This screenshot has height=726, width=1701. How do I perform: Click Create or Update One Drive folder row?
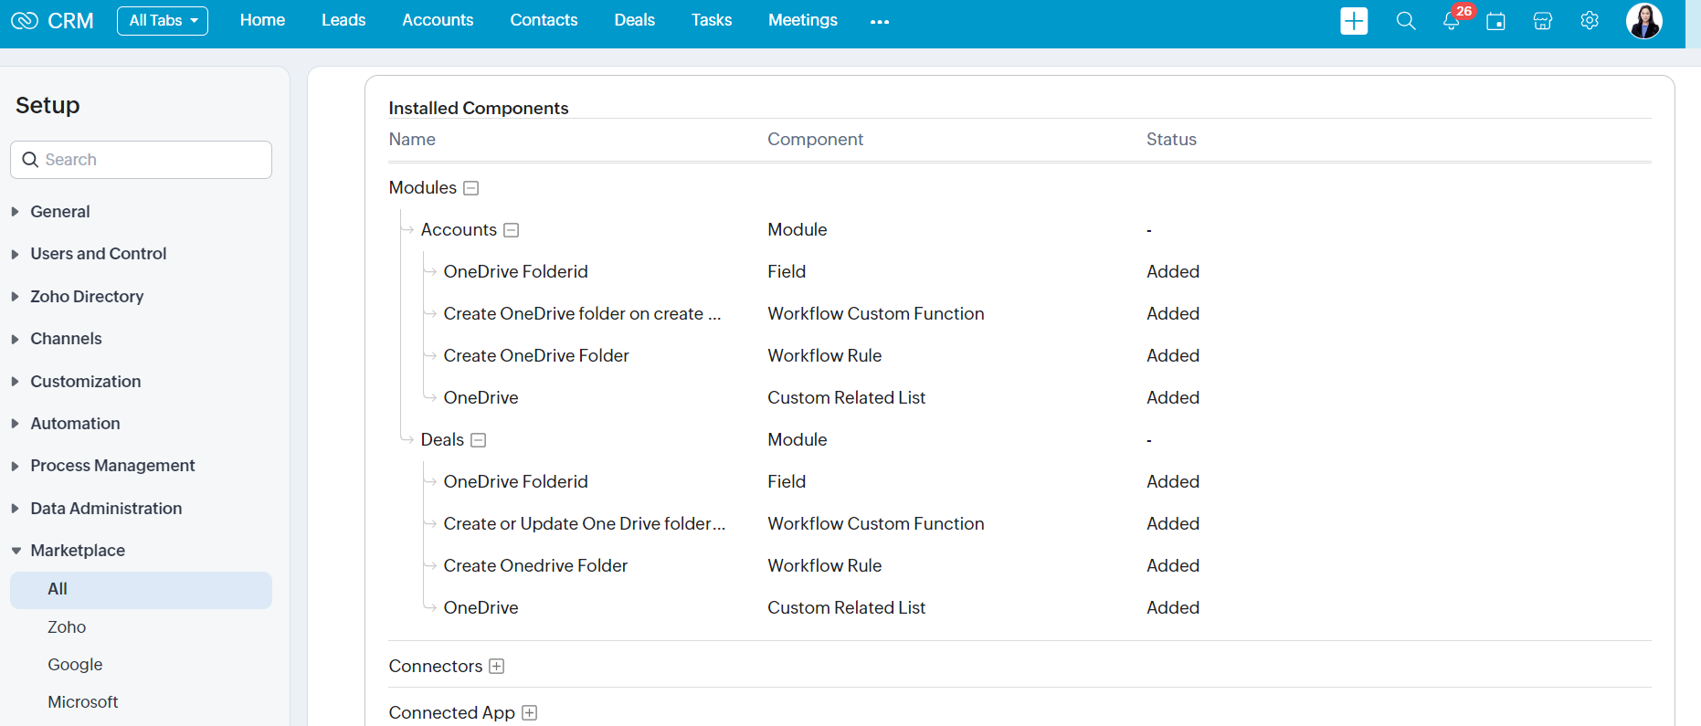(x=584, y=524)
